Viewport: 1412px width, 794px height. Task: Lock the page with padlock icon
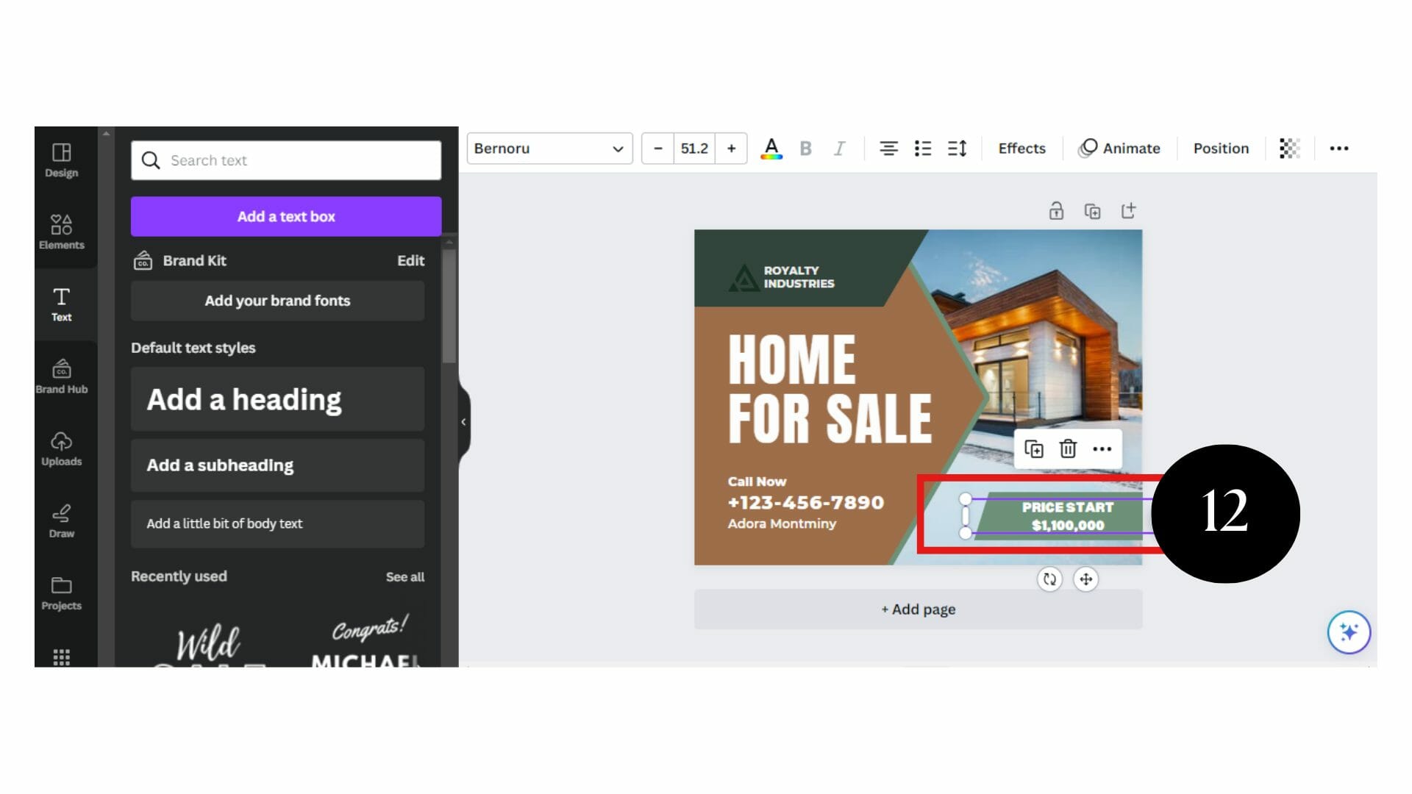(x=1056, y=211)
